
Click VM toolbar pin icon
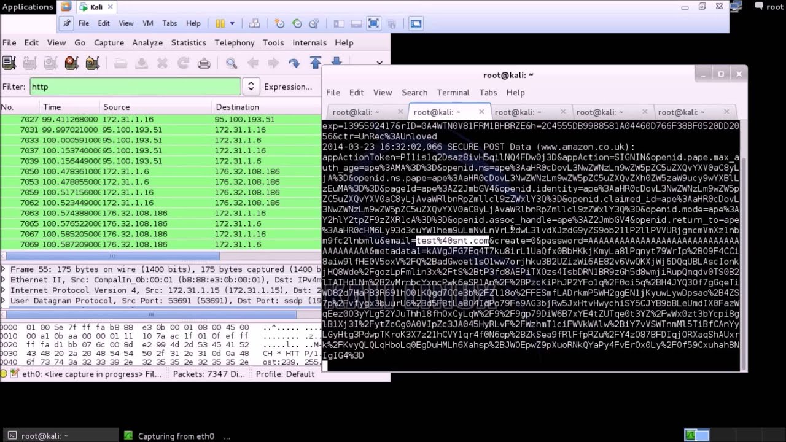tap(67, 23)
